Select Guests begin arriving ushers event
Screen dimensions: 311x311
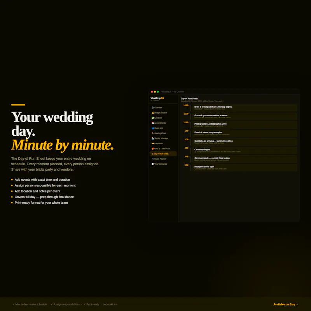245,142
